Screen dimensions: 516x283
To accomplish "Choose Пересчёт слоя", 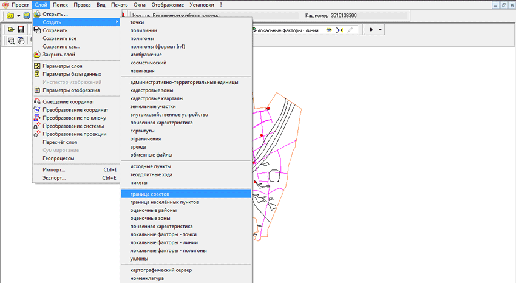I will point(59,142).
